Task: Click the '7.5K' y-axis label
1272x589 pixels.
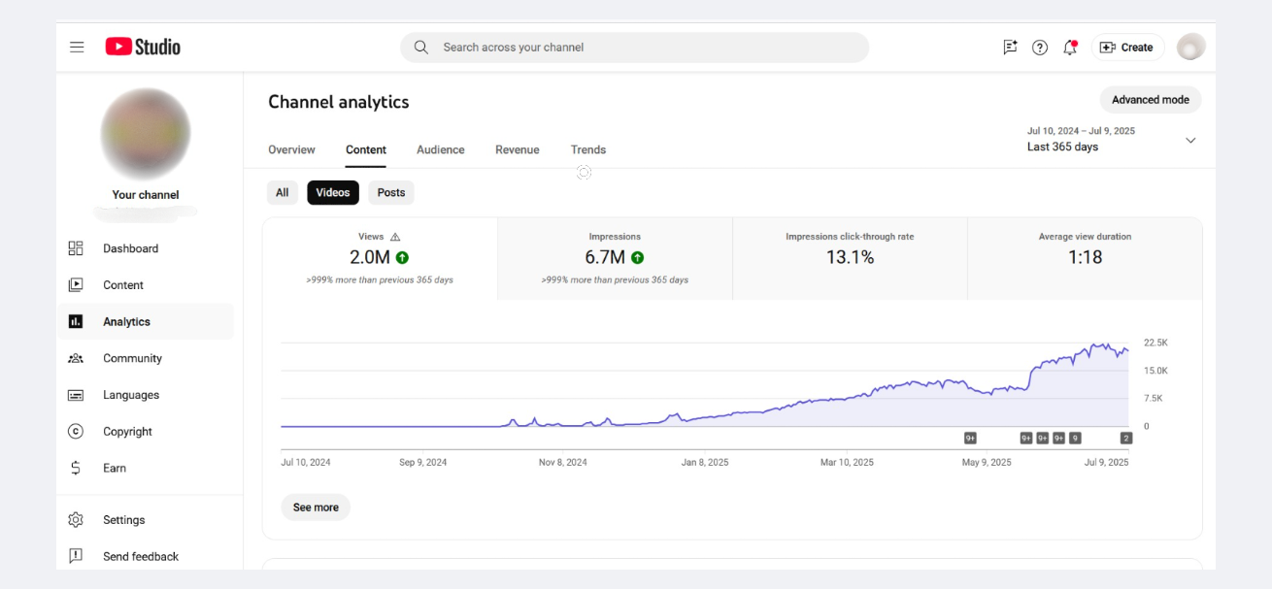Action: (1153, 399)
